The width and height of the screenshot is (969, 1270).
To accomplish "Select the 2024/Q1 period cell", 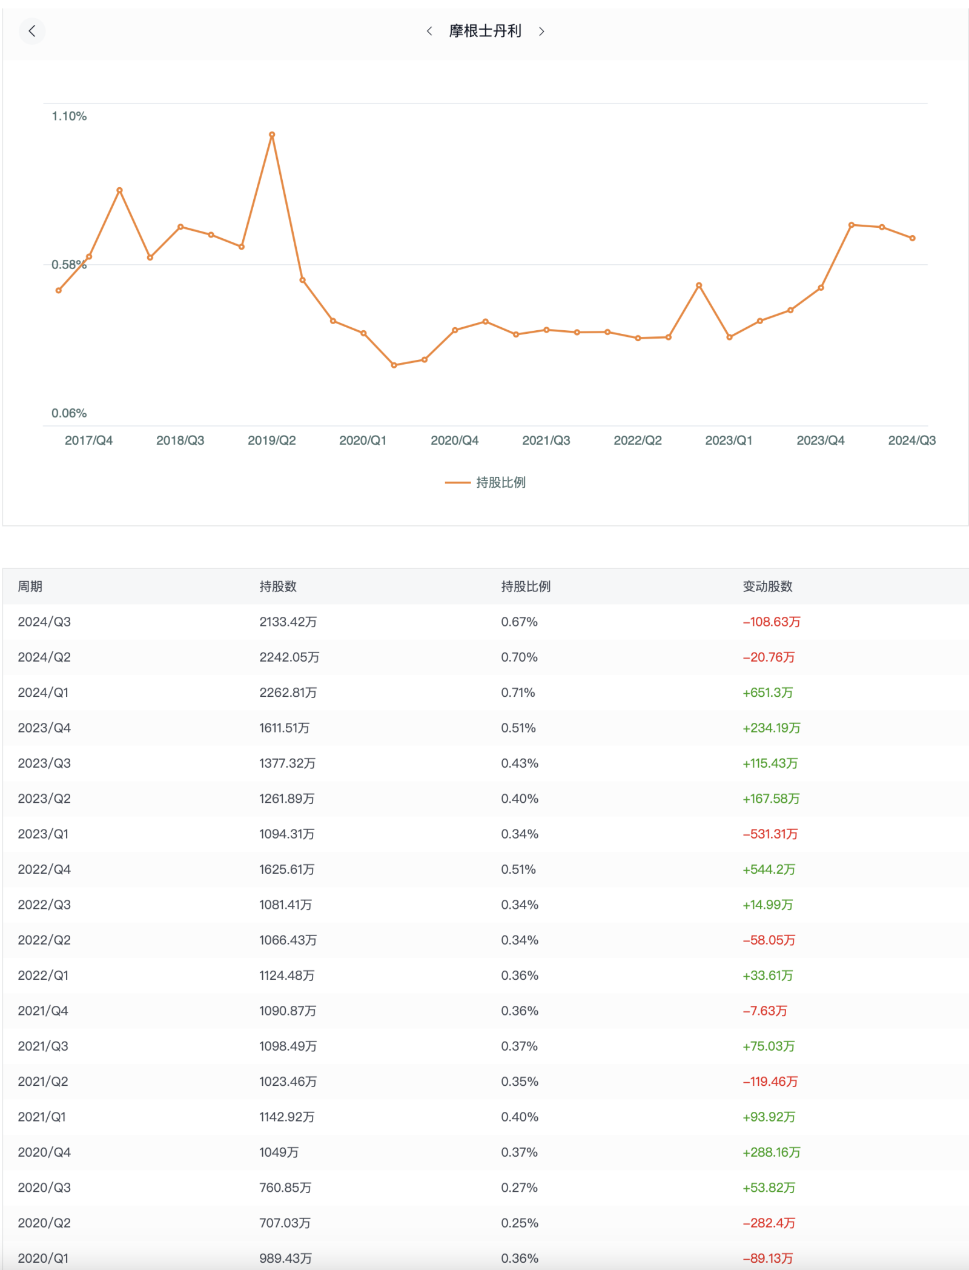I will click(43, 693).
